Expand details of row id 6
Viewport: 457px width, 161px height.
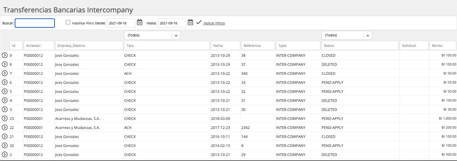pos(5,82)
